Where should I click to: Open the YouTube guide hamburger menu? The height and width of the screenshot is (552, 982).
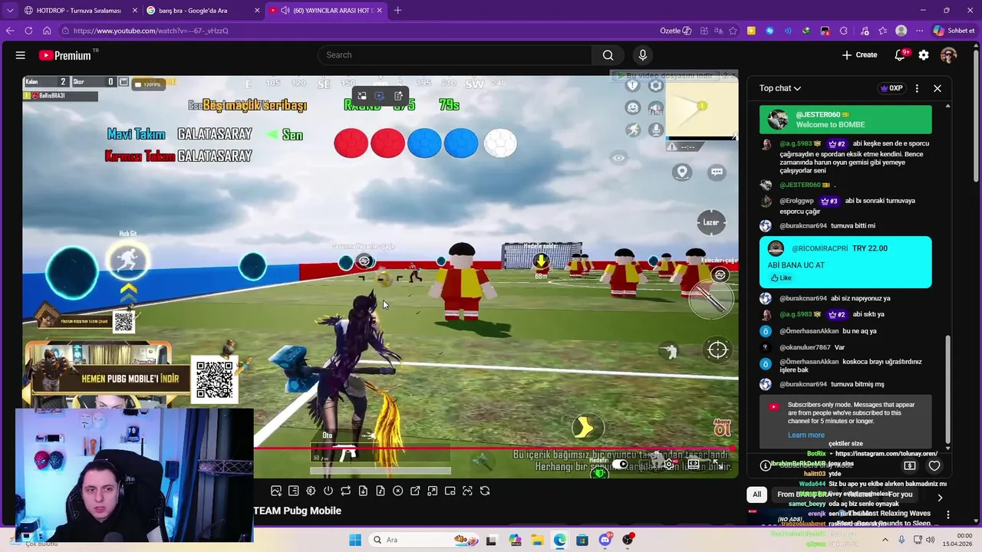(x=21, y=55)
